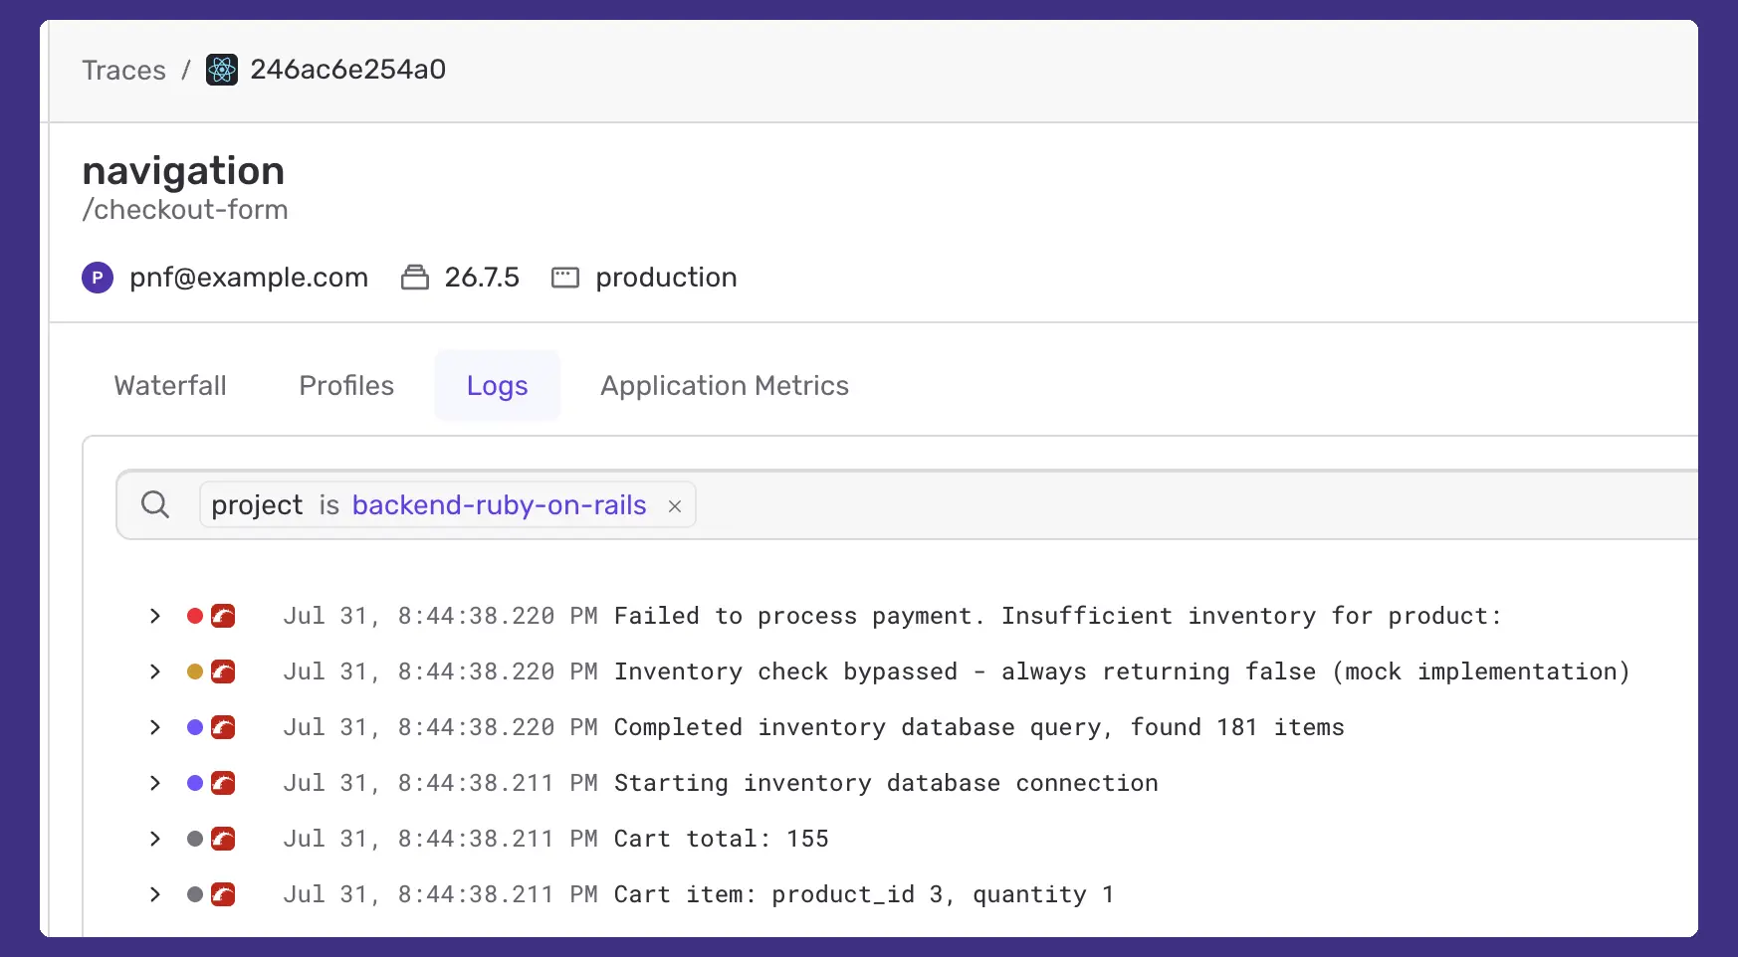Click purple info dot on starting connection log
This screenshot has height=957, width=1738.
[195, 783]
